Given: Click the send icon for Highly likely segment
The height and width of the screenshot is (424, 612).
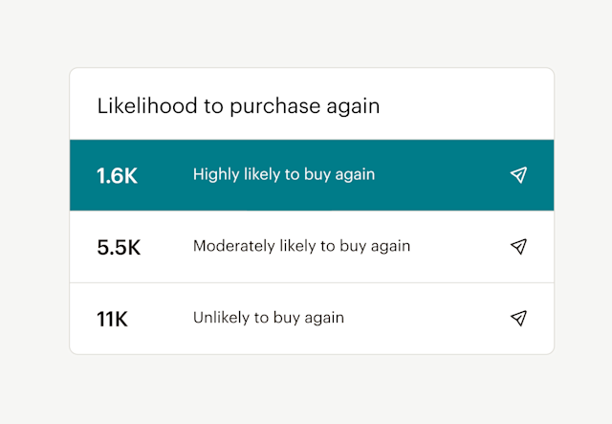Looking at the screenshot, I should coord(518,175).
